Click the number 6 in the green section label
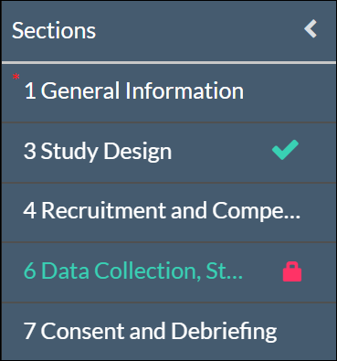This screenshot has width=337, height=361. [30, 271]
